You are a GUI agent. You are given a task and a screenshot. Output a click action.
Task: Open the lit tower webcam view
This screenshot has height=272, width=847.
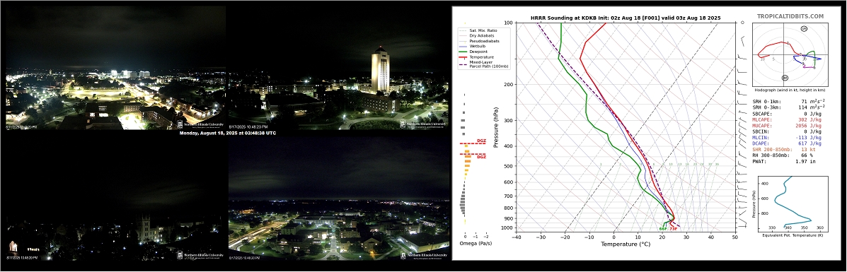(339, 68)
